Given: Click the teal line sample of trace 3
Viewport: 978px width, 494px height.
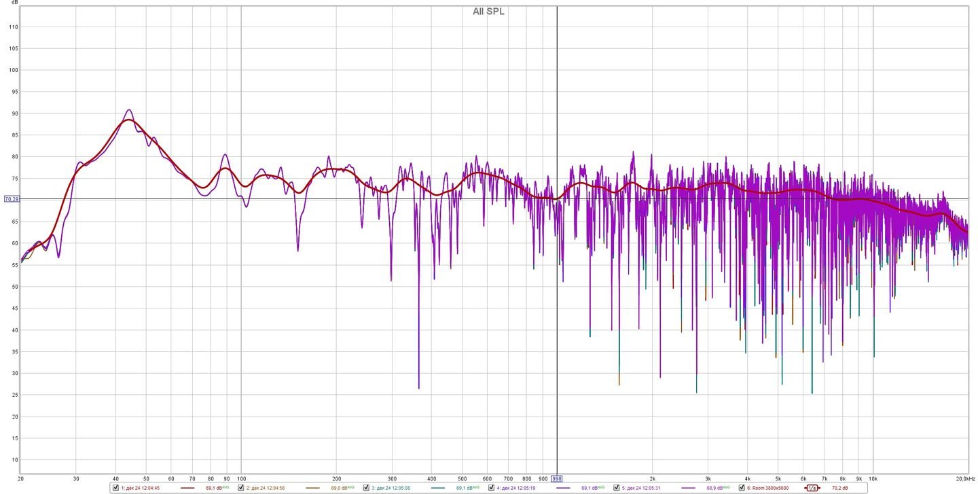Looking at the screenshot, I should 438,488.
